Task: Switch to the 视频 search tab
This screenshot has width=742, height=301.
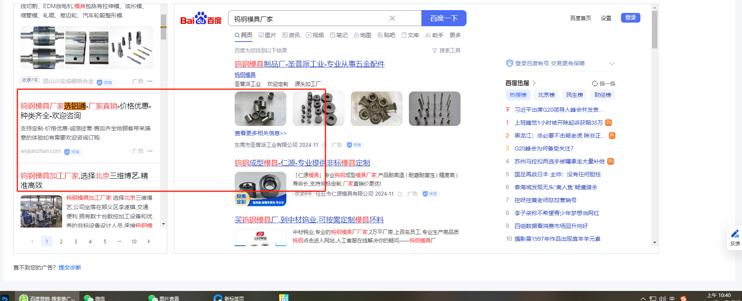Action: tap(315, 35)
